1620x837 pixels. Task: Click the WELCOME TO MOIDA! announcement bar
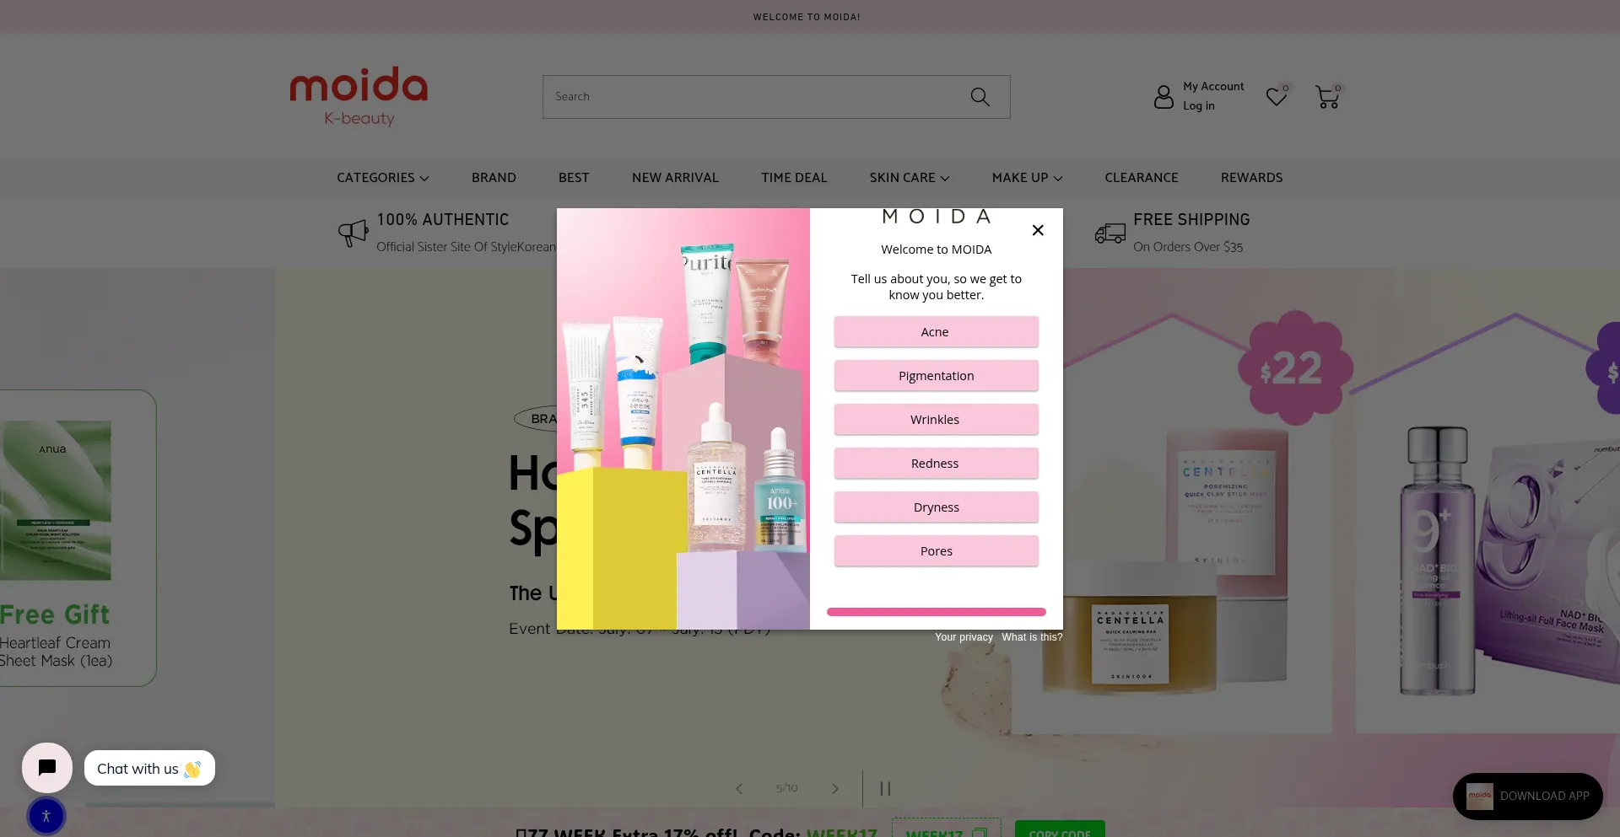tap(807, 17)
